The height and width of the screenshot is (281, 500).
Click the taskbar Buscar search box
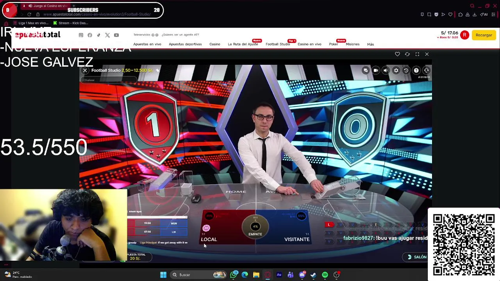[199, 275]
